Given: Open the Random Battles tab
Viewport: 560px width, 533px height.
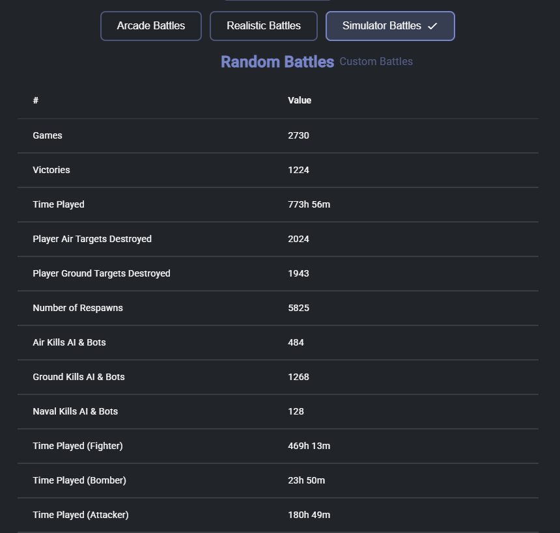Looking at the screenshot, I should pos(277,62).
